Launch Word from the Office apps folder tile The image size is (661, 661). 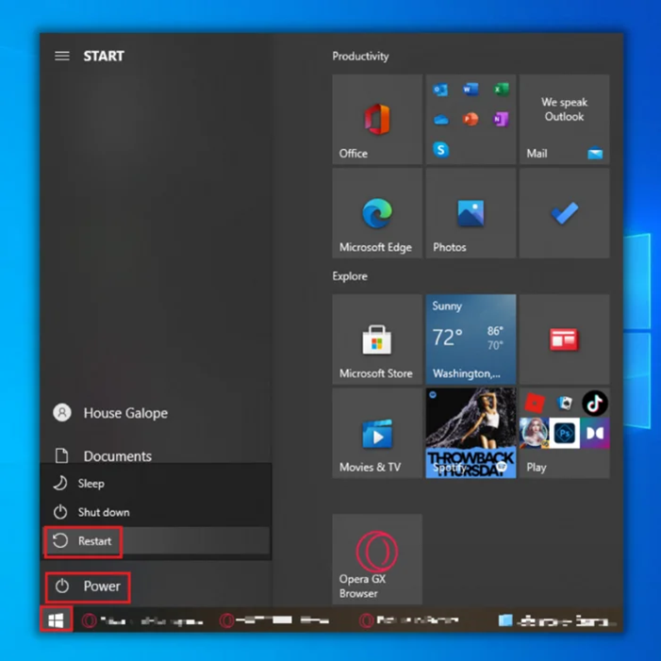471,90
